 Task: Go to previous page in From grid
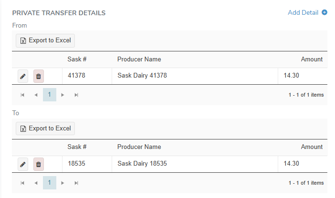[36, 95]
